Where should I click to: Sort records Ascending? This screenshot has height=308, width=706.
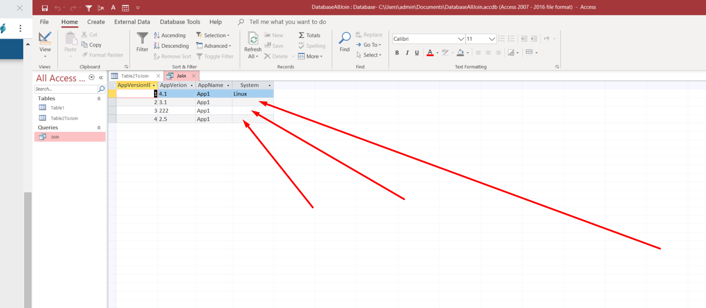click(169, 35)
